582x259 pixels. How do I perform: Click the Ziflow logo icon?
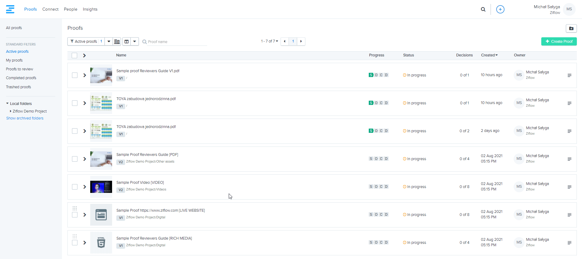tap(10, 9)
